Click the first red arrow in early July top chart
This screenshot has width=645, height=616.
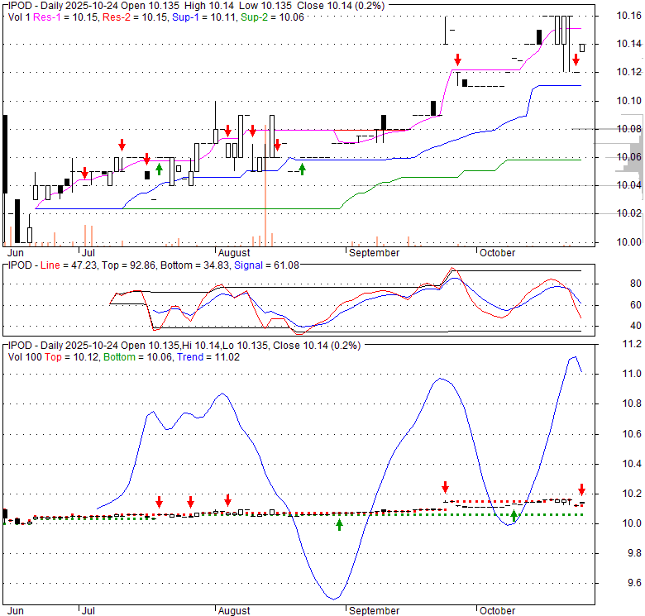click(x=84, y=172)
